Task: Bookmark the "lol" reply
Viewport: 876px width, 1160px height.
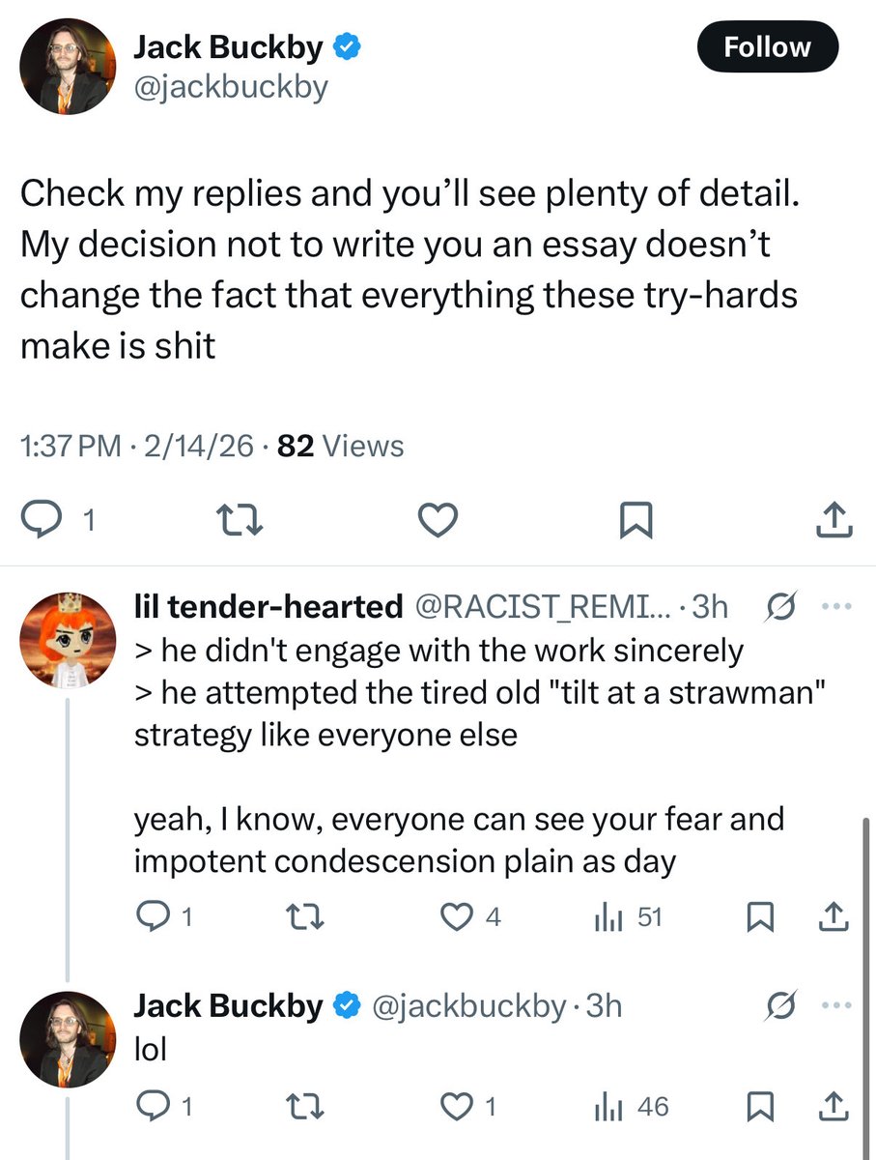Action: pyautogui.click(x=760, y=1107)
